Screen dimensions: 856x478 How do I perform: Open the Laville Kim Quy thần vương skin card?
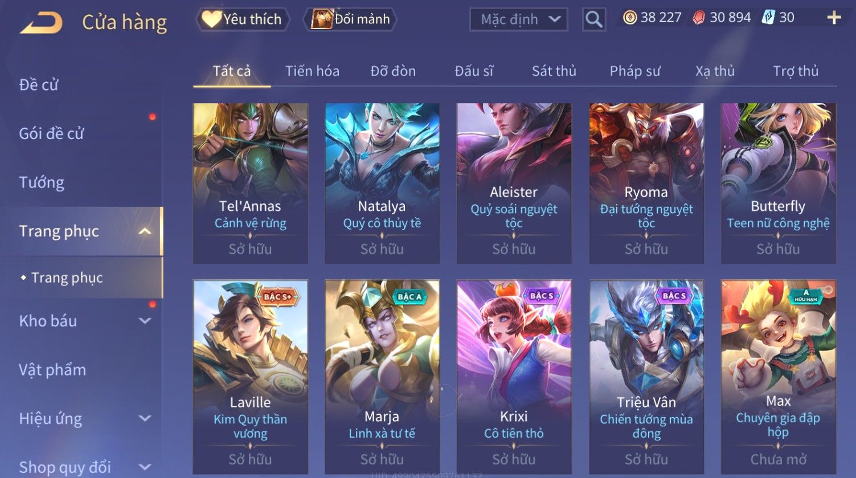click(250, 377)
